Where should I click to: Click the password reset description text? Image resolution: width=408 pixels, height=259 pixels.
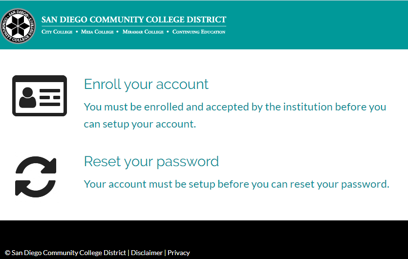236,184
